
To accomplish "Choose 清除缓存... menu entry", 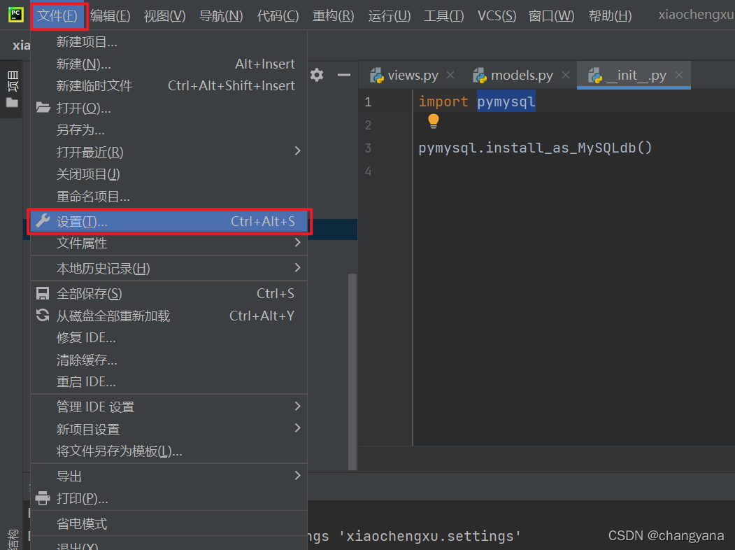I will coord(169,360).
